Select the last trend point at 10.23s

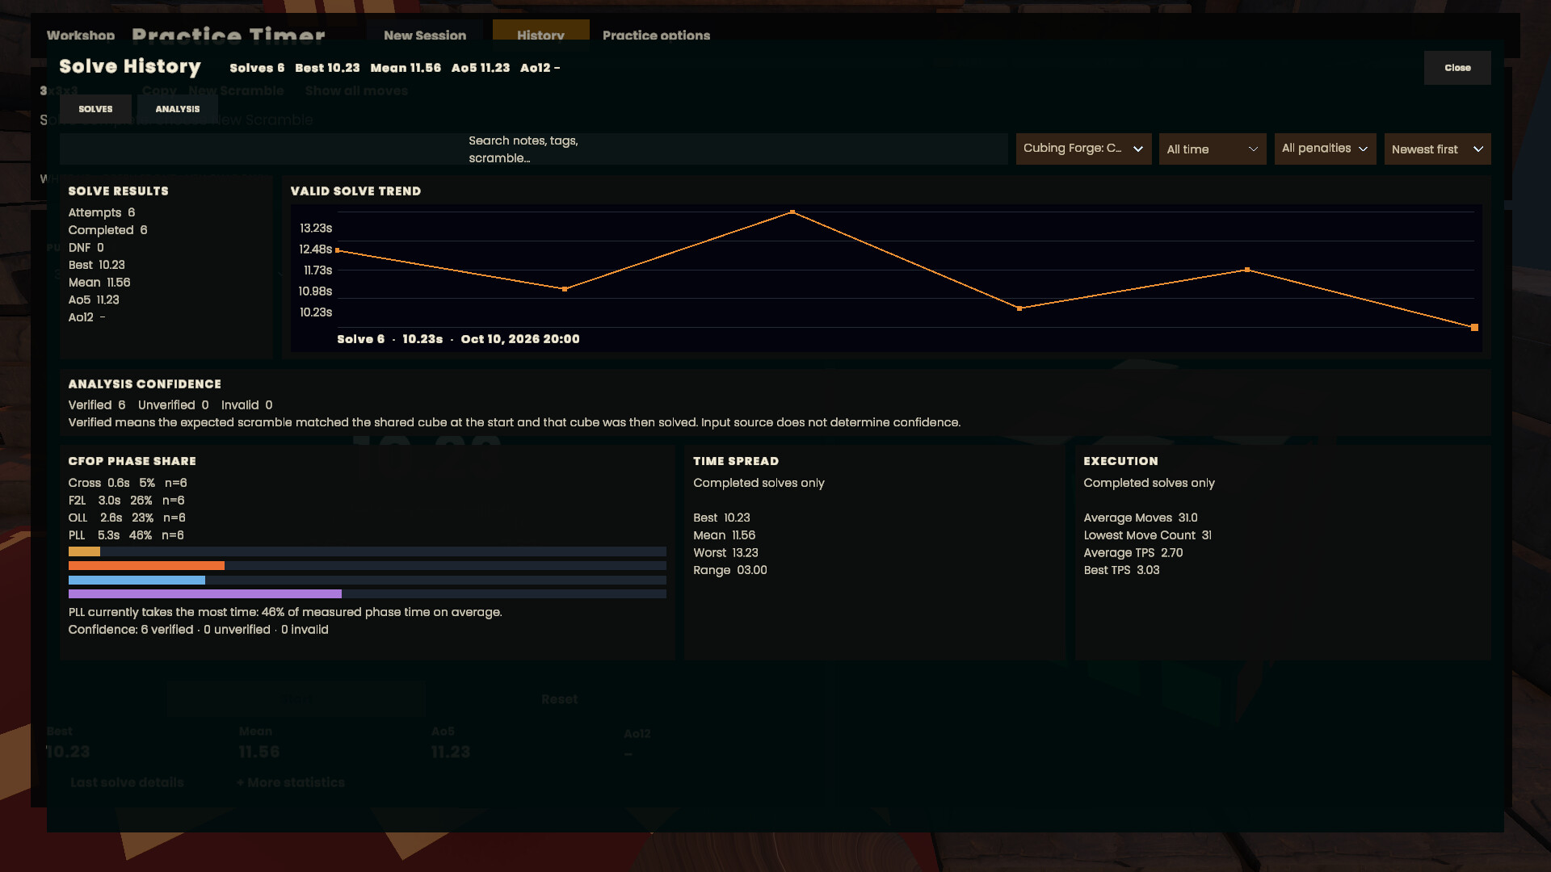point(1474,327)
